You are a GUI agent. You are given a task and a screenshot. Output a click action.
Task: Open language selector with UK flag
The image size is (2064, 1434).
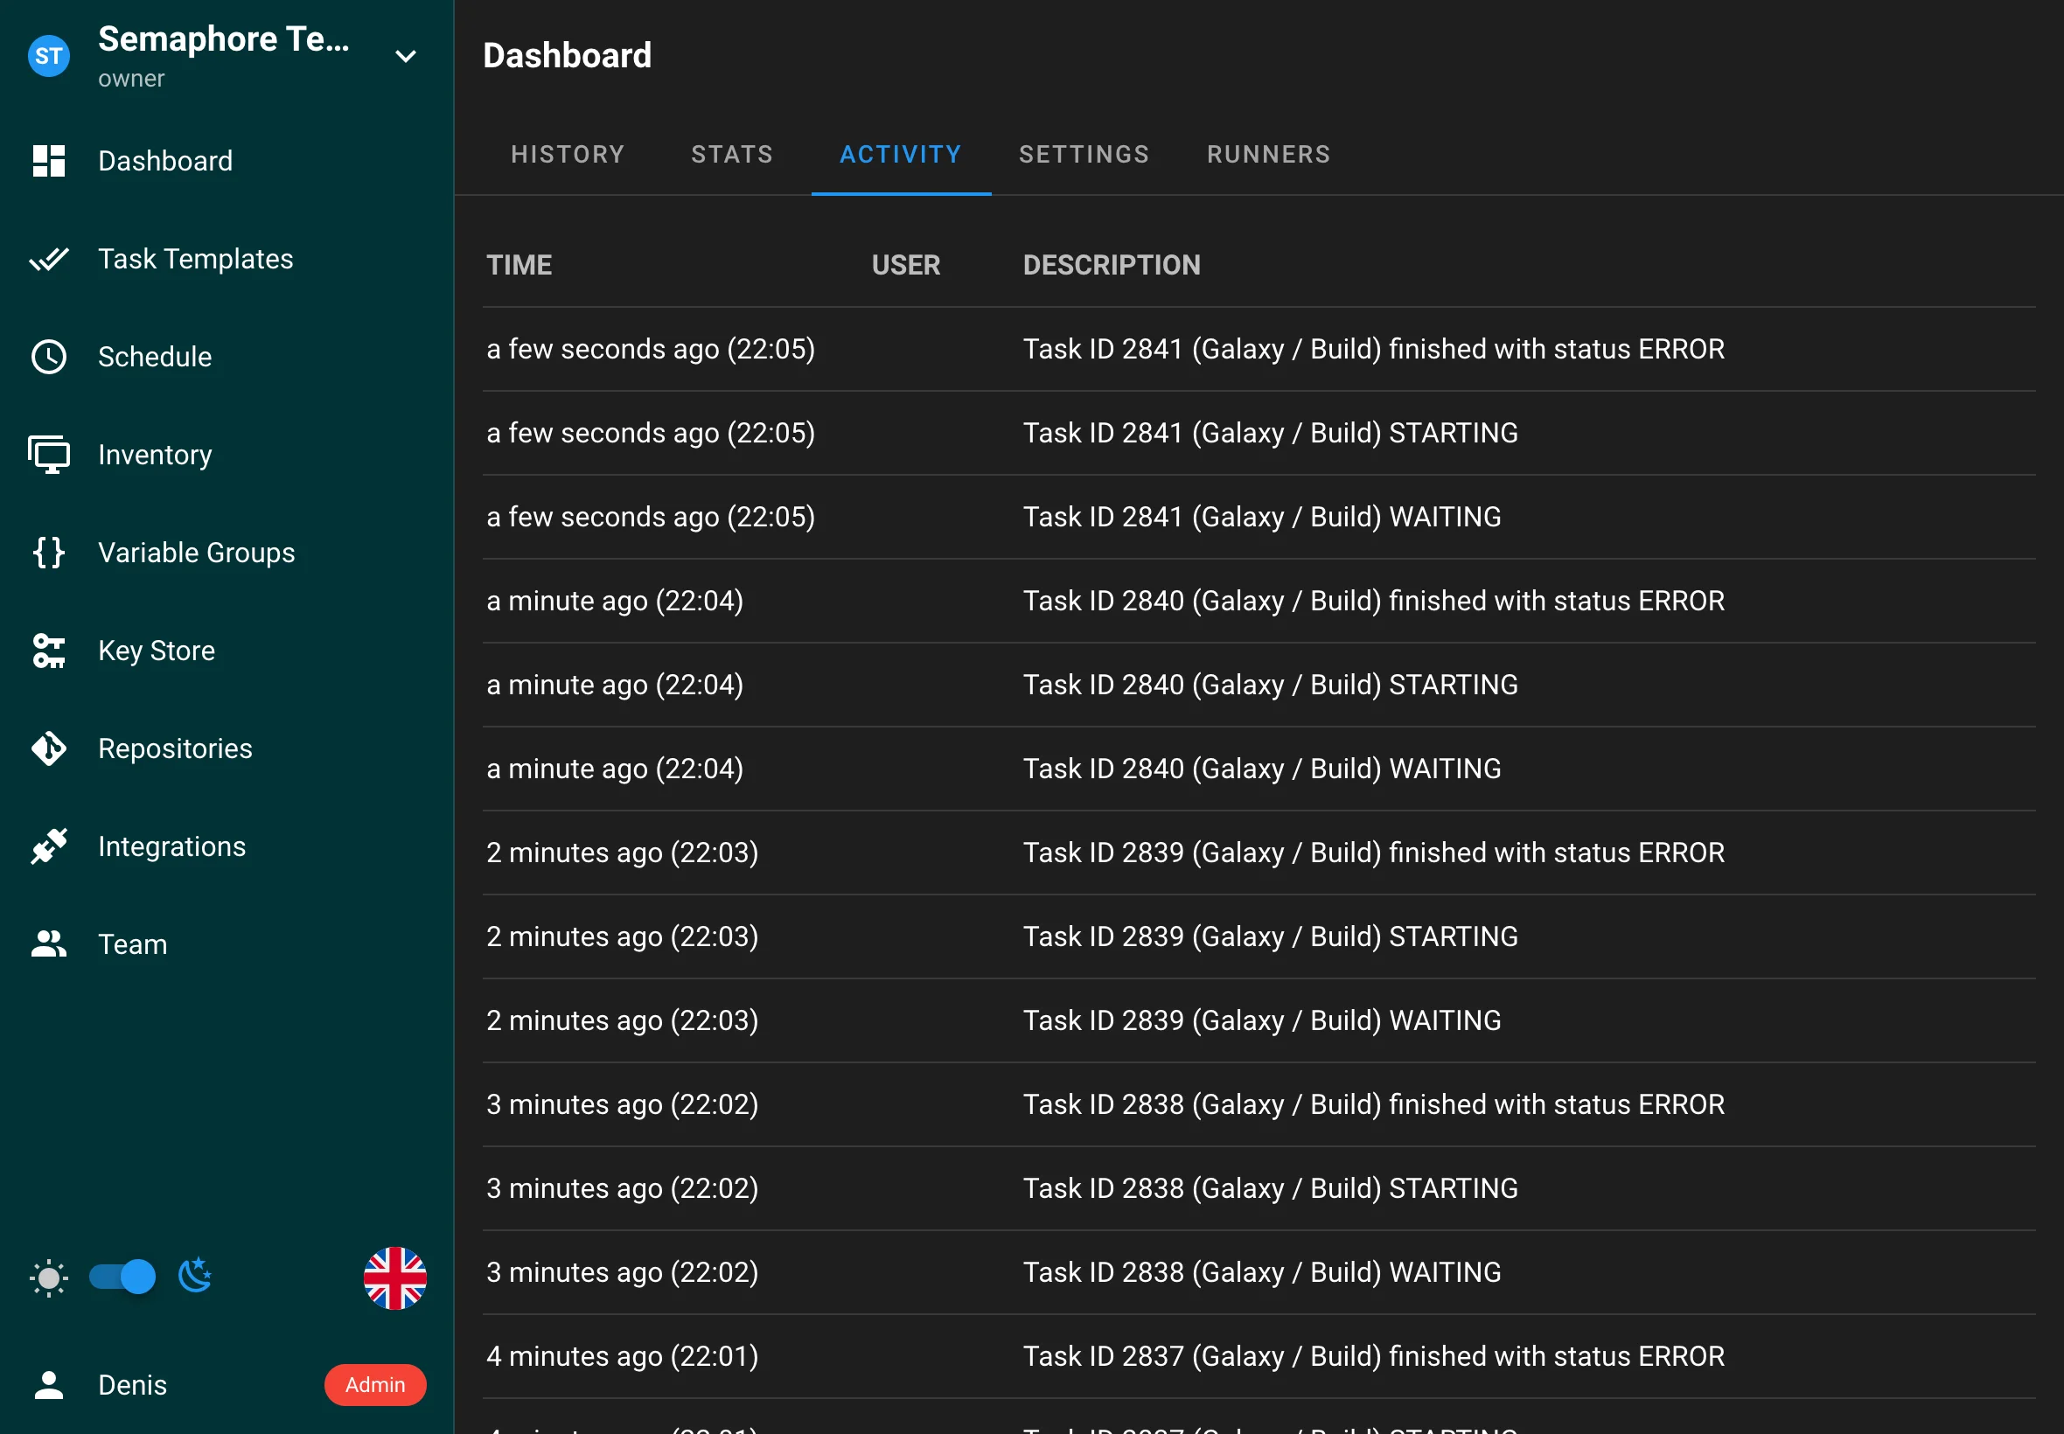(394, 1277)
